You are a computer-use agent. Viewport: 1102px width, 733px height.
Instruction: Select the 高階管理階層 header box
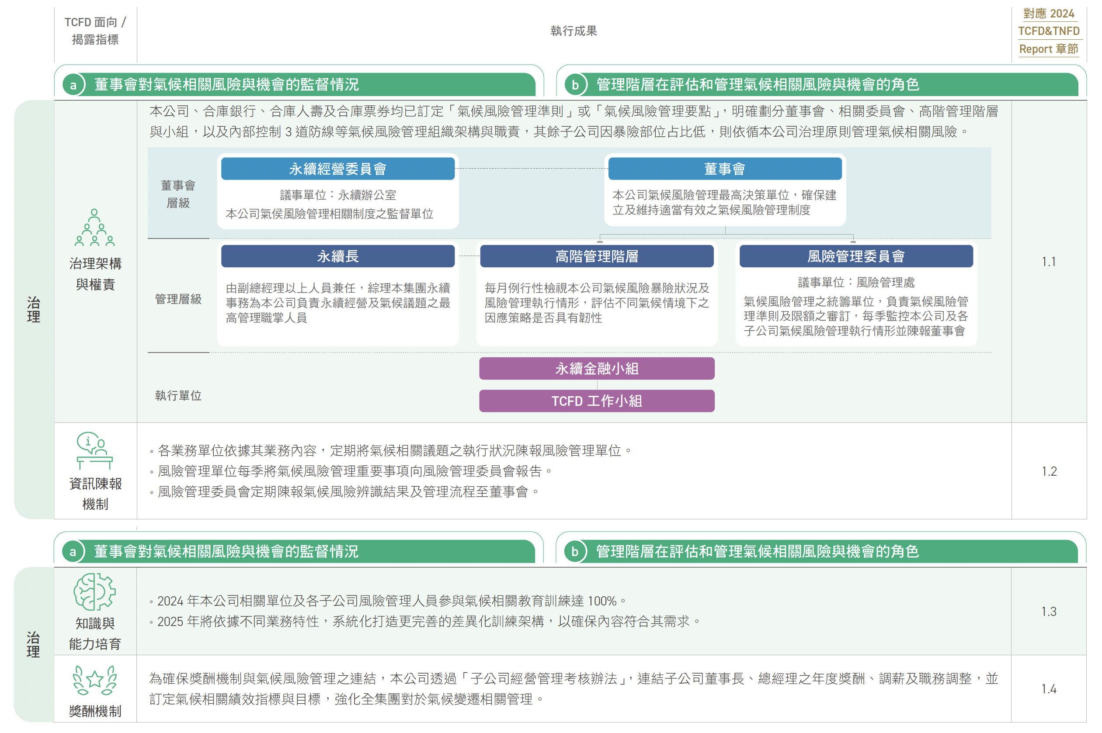(596, 256)
